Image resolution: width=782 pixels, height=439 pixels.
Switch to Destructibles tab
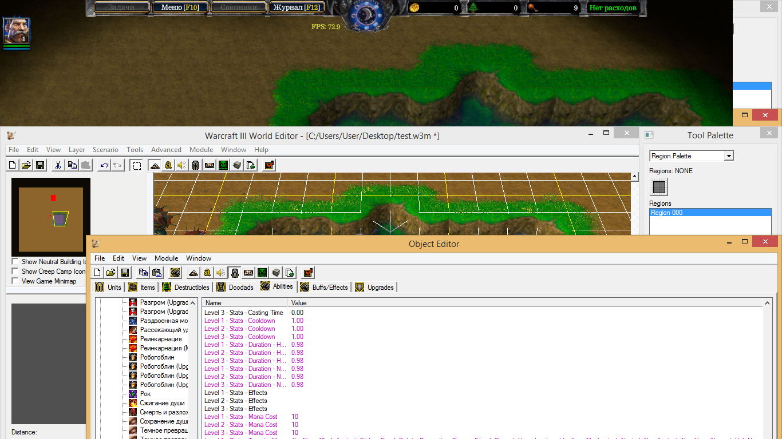pyautogui.click(x=187, y=287)
